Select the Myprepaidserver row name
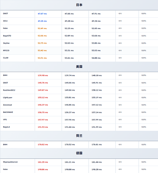 coord(10,162)
